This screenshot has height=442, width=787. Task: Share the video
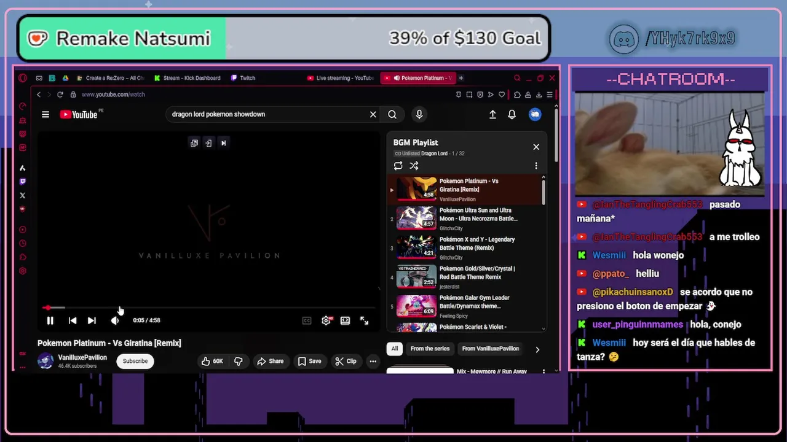271,362
